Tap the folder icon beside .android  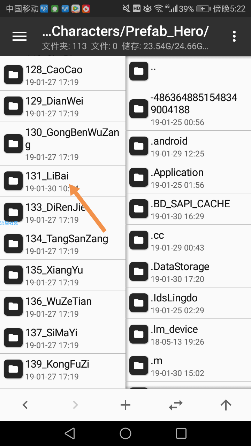139,146
